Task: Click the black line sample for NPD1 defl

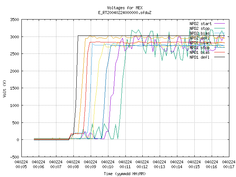Action: coord(220,57)
